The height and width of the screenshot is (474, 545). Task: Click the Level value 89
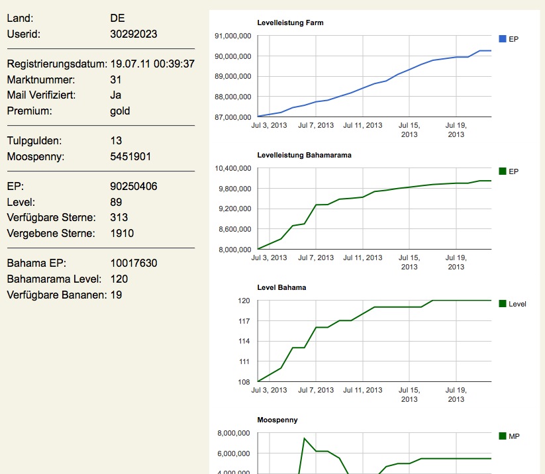pyautogui.click(x=116, y=203)
